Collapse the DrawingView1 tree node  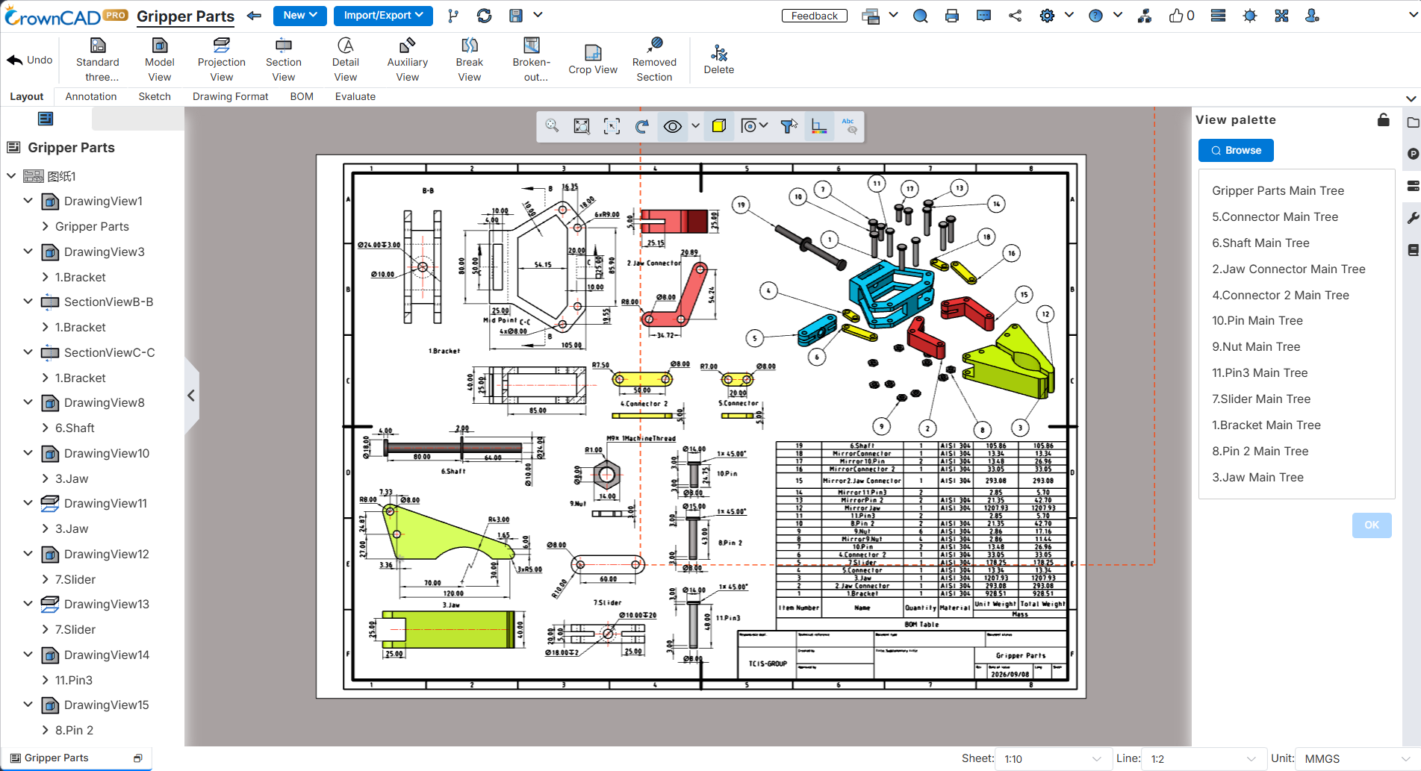click(28, 201)
